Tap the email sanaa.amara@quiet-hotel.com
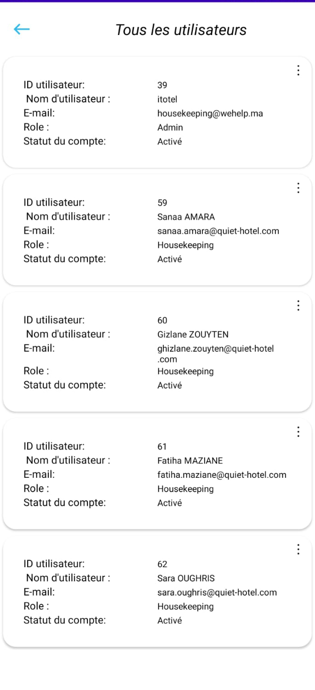 coord(218,231)
